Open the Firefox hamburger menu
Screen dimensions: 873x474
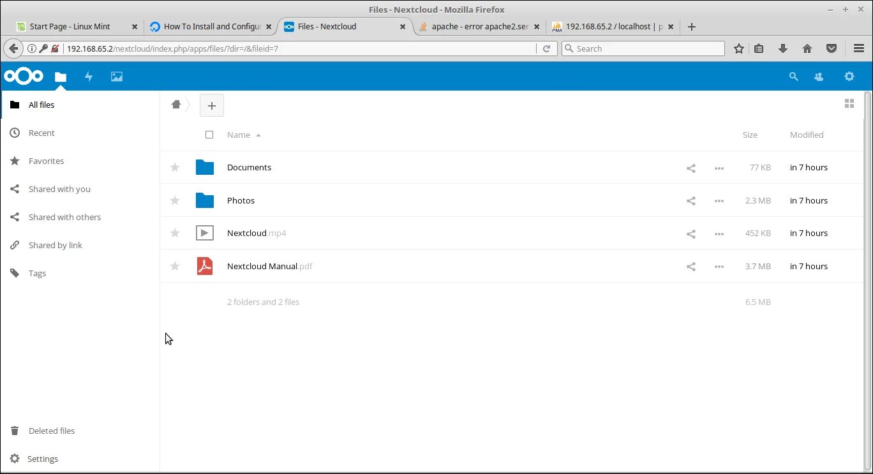pos(859,48)
